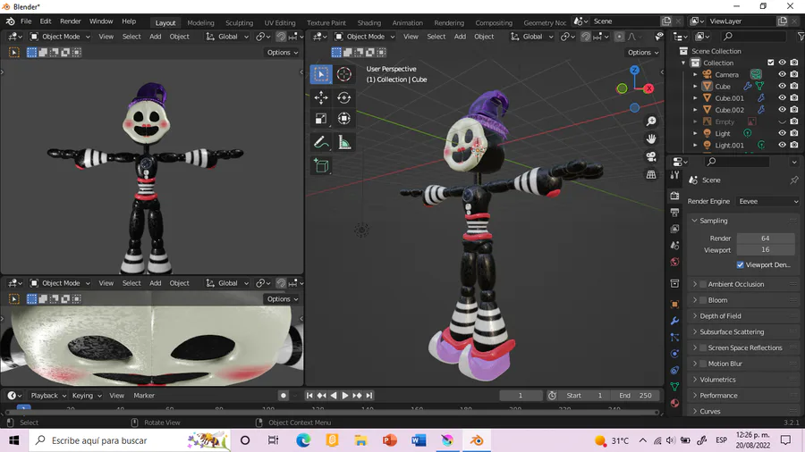The image size is (805, 452).
Task: Open the Object properties orange square tab
Action: click(x=674, y=305)
